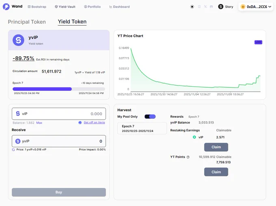
Task: Click the Max balance link
Action: (x=39, y=123)
